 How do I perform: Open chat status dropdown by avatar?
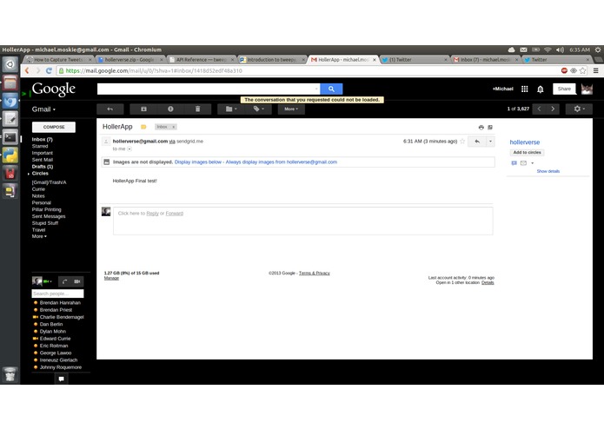click(50, 281)
